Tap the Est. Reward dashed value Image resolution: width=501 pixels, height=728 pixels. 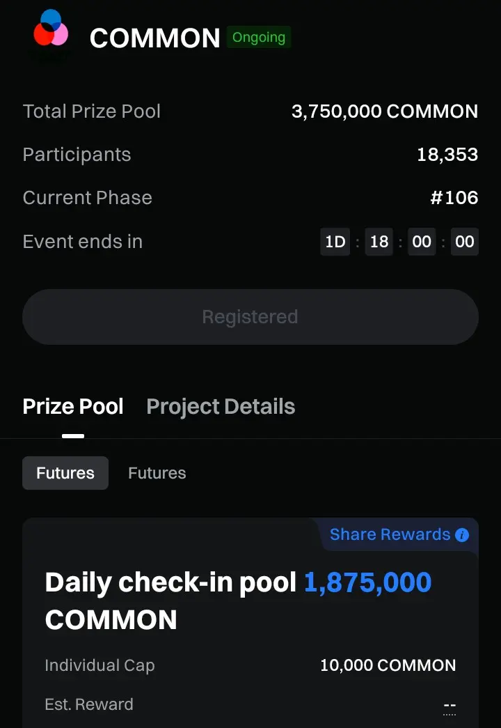click(x=450, y=705)
